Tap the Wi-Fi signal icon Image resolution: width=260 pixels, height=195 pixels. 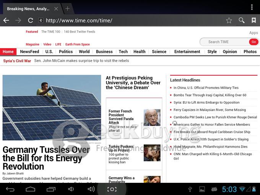coord(242,189)
